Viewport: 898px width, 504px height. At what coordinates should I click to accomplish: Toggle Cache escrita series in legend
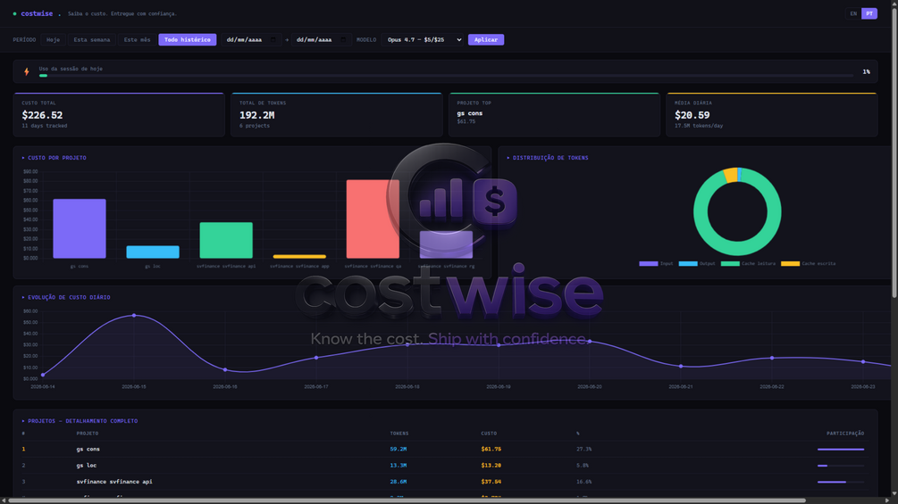(x=808, y=263)
